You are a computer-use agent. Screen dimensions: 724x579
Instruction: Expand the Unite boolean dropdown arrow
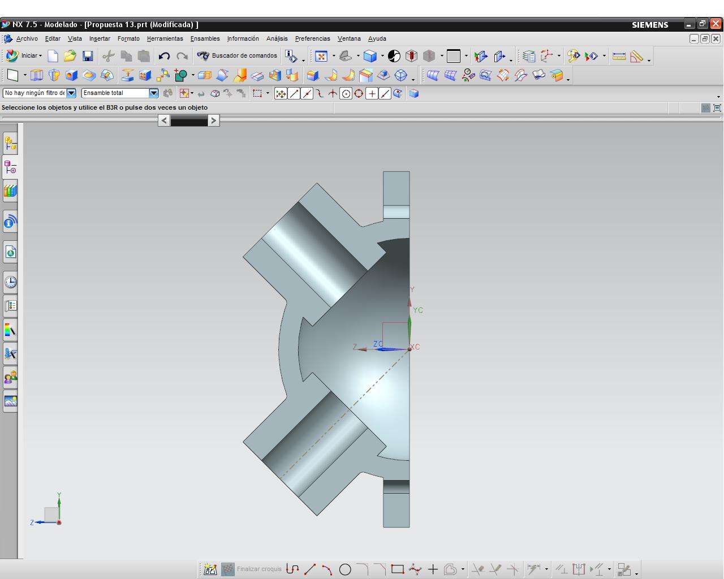[x=193, y=75]
